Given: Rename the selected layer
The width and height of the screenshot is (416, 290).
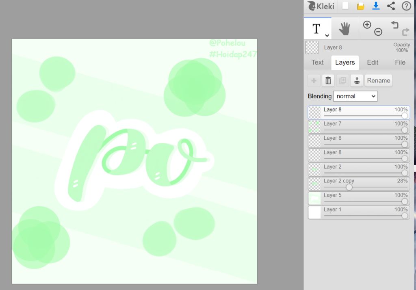Looking at the screenshot, I should click(379, 80).
